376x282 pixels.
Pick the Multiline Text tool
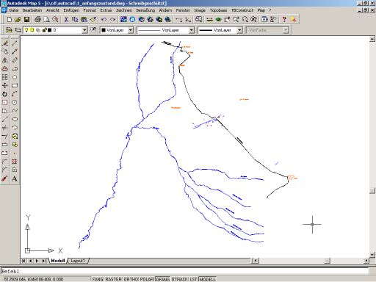[15, 178]
